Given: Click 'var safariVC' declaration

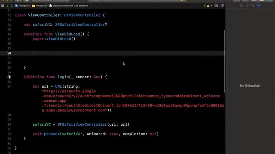Looking at the screenshot, I should pos(37,25).
